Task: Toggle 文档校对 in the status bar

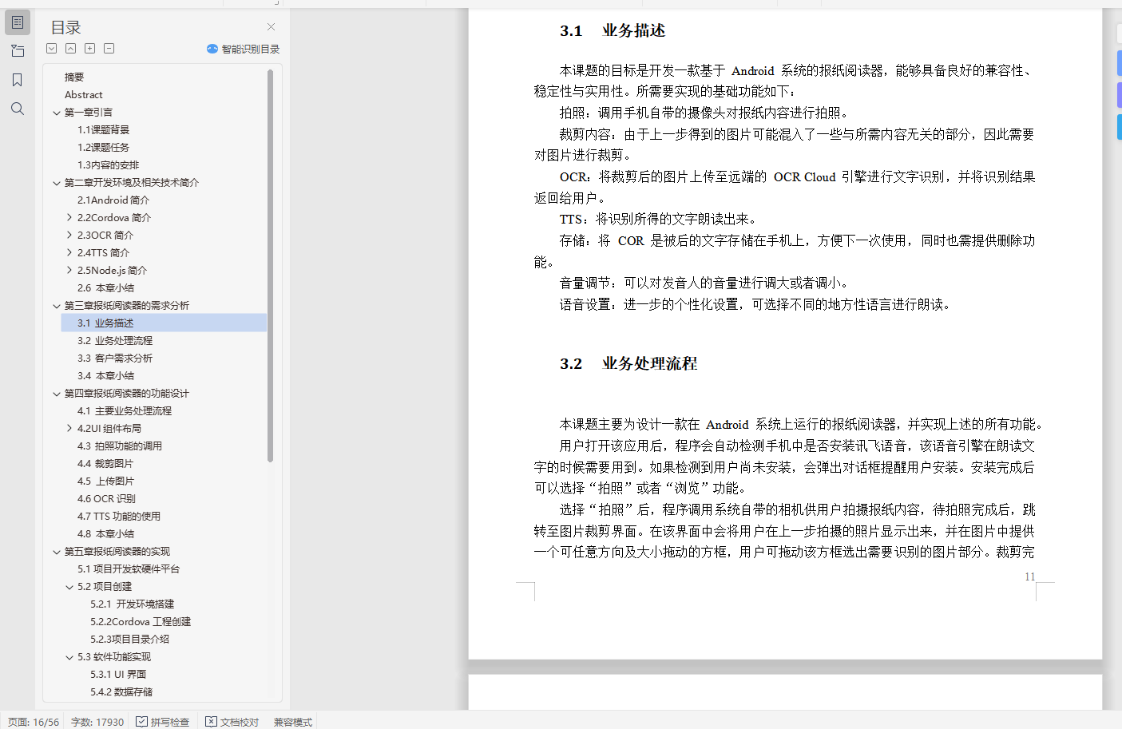Action: 232,722
